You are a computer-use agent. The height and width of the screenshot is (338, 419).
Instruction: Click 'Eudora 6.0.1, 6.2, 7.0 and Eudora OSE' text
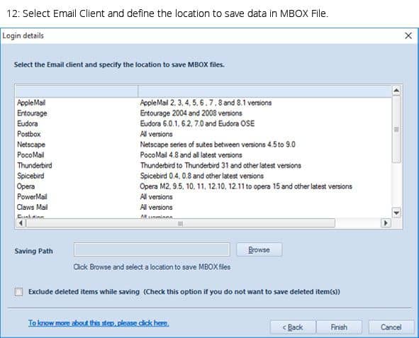coord(197,123)
